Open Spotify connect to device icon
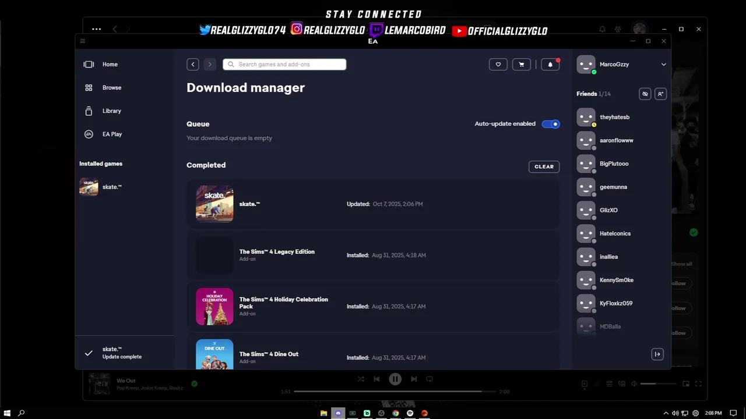 tap(621, 384)
